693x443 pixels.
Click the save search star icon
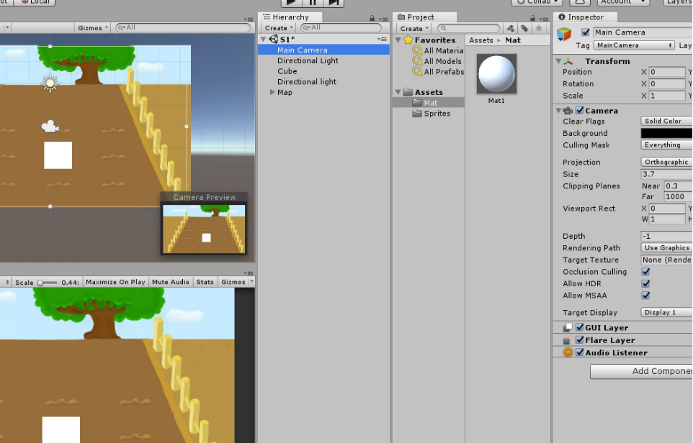[x=539, y=28]
